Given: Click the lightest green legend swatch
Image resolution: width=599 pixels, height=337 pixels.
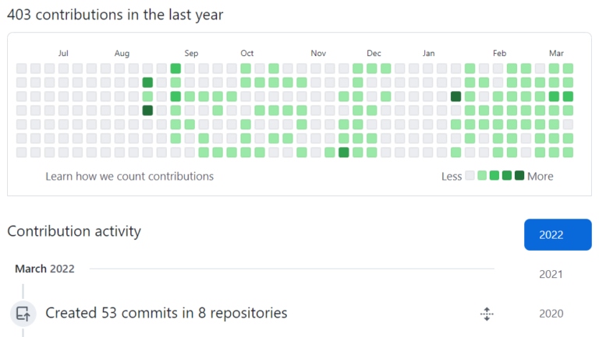Looking at the screenshot, I should tap(482, 175).
